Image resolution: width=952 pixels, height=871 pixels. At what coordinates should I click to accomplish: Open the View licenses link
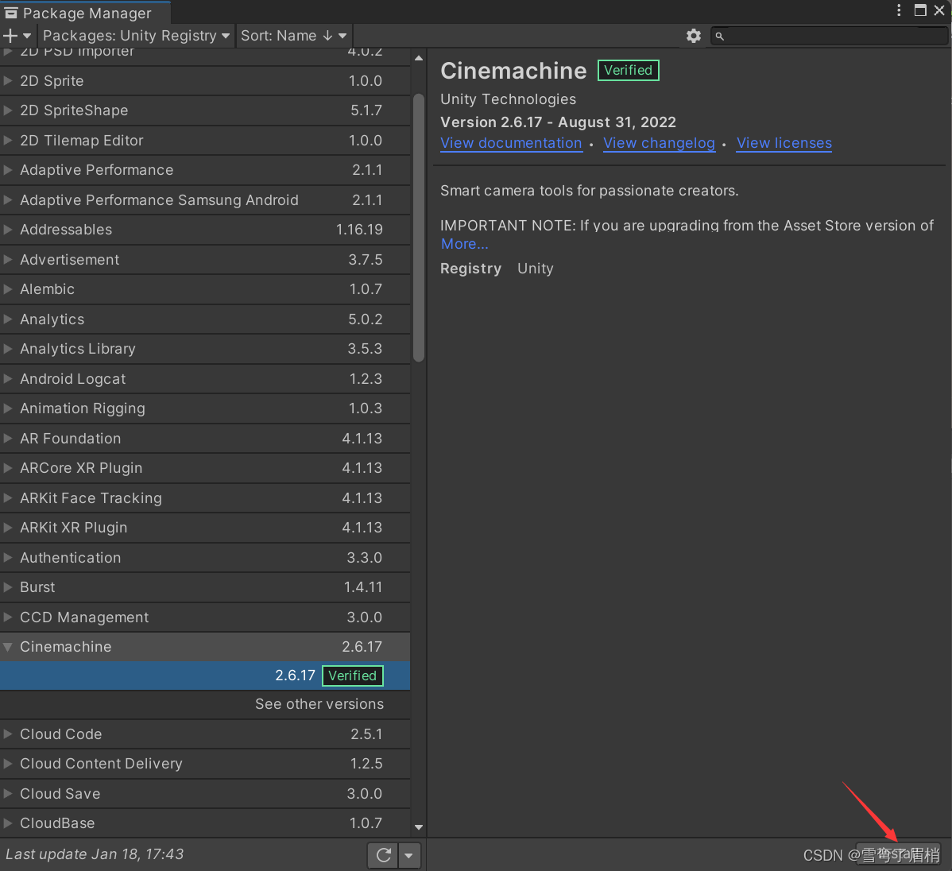pyautogui.click(x=784, y=143)
